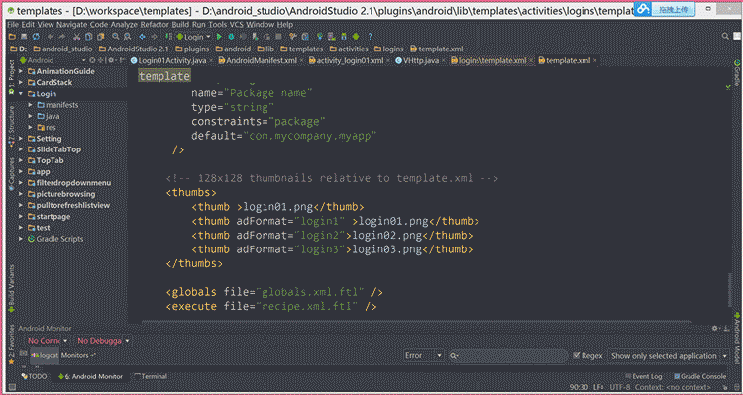The height and width of the screenshot is (395, 743).
Task: Switch to logcat tab
Action: click(45, 355)
